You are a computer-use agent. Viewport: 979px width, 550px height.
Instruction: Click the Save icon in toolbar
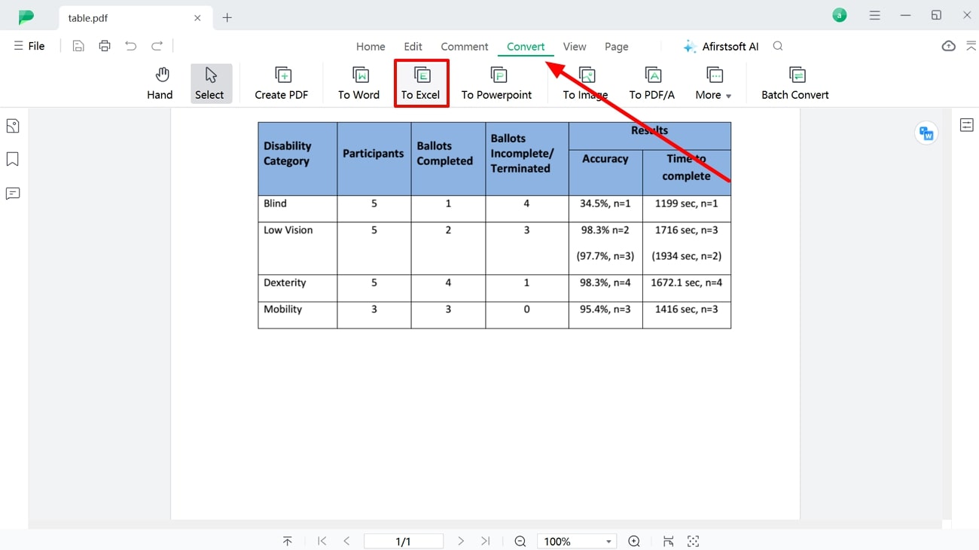coord(78,46)
